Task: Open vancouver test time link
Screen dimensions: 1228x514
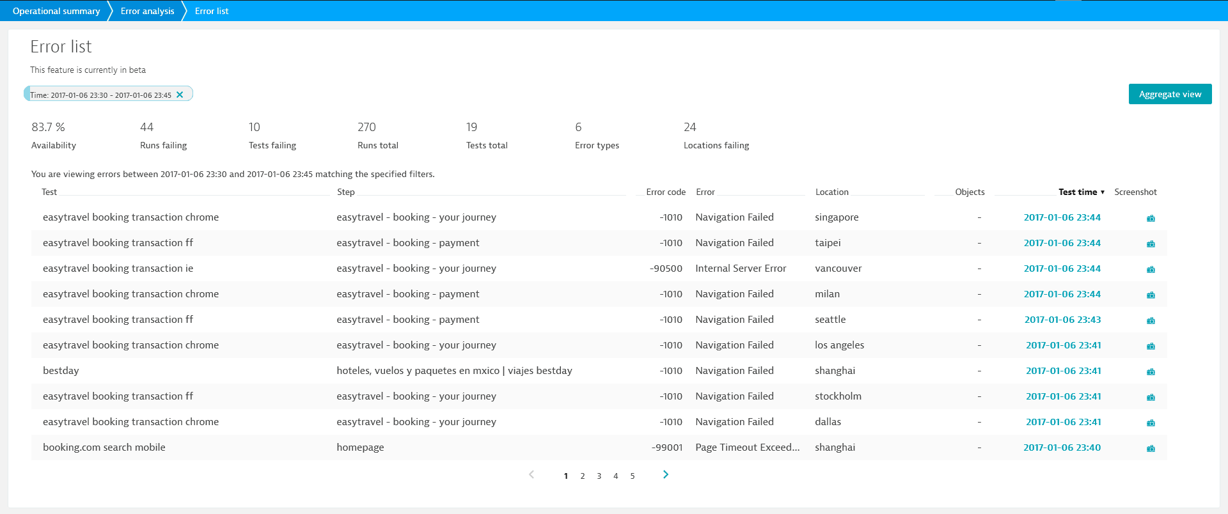Action: (x=1062, y=269)
